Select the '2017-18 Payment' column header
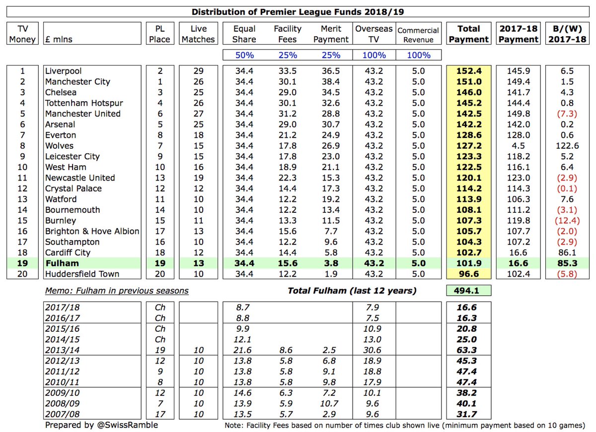 click(518, 34)
